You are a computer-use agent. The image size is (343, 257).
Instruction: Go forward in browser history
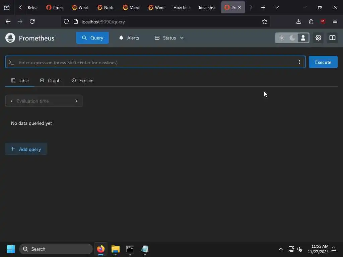20,21
